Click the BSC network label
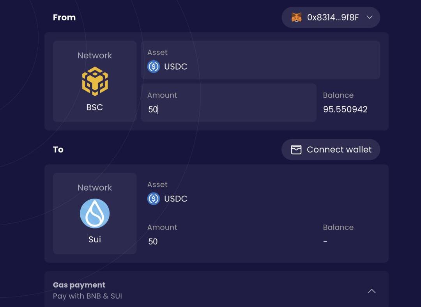 [x=94, y=107]
